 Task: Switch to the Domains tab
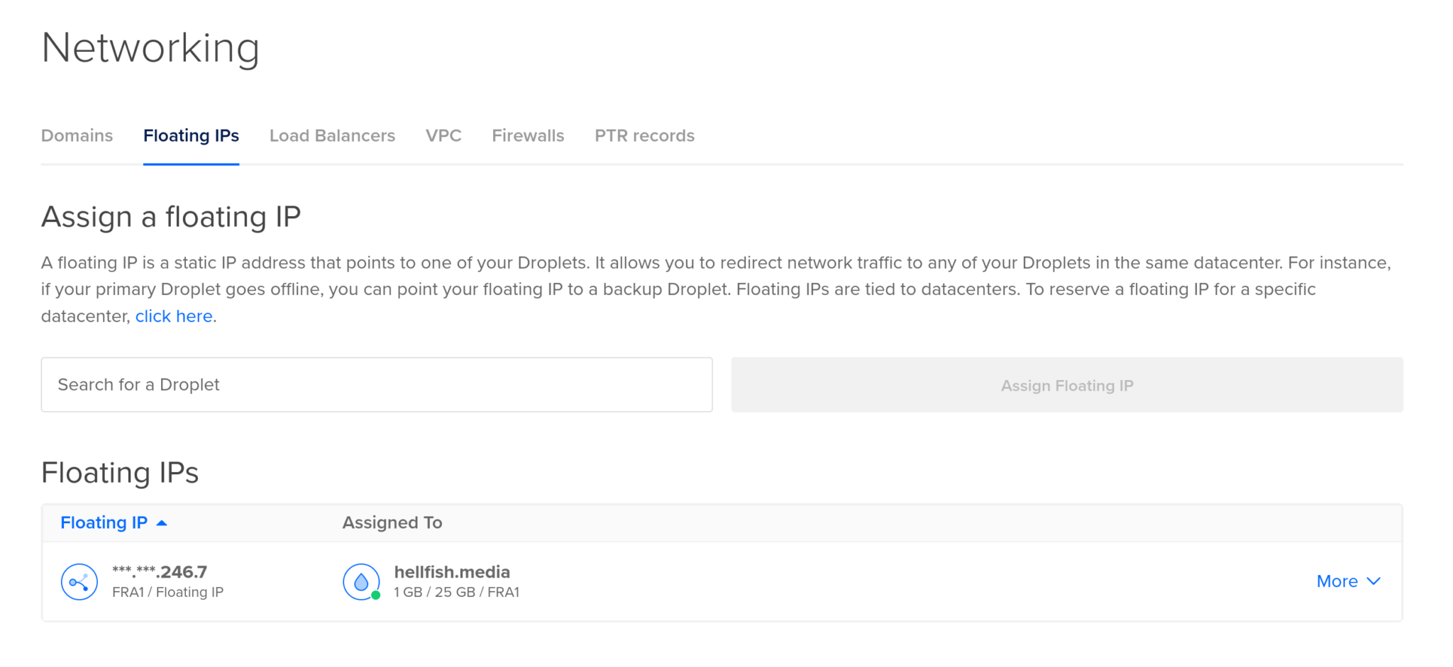click(x=77, y=135)
